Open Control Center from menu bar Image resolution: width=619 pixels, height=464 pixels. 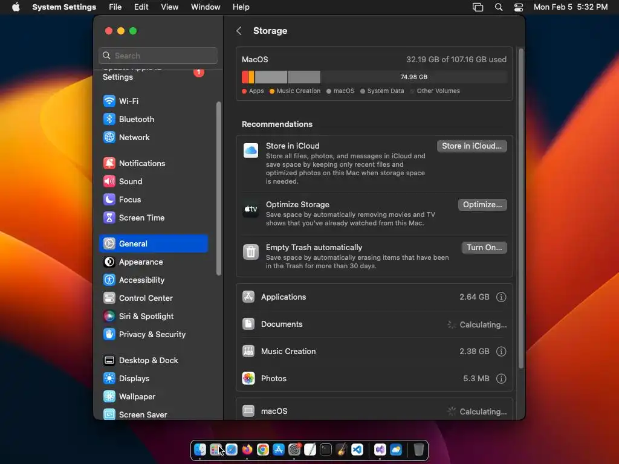(x=518, y=7)
